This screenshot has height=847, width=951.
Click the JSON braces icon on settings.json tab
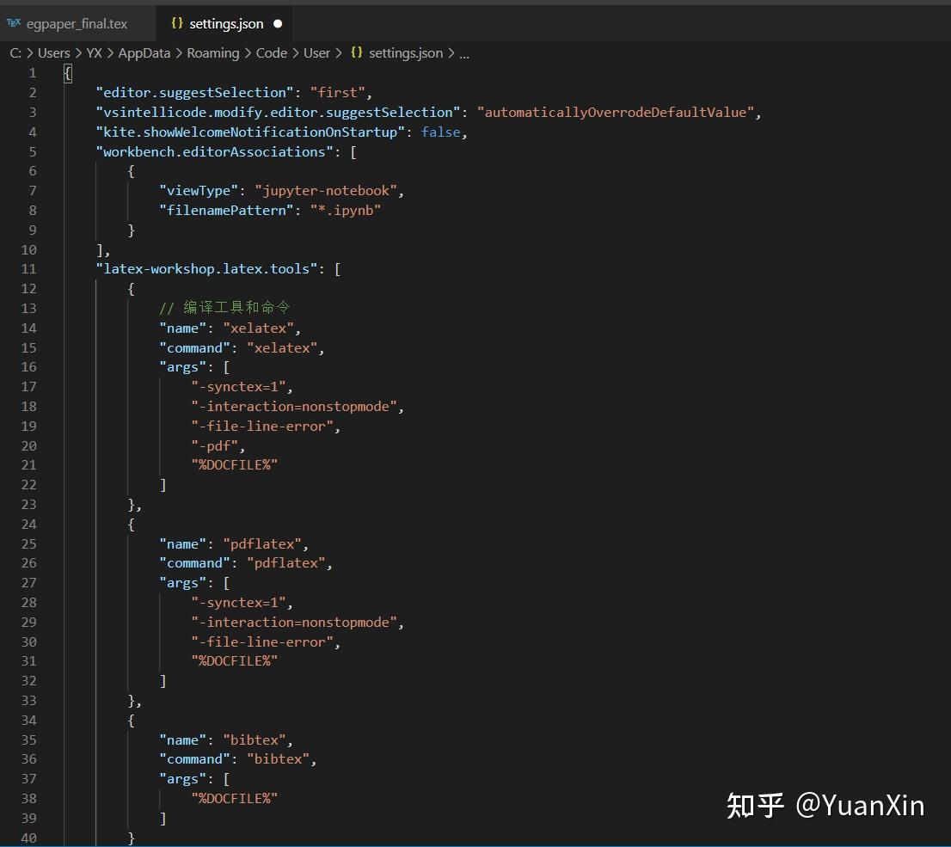[x=176, y=23]
